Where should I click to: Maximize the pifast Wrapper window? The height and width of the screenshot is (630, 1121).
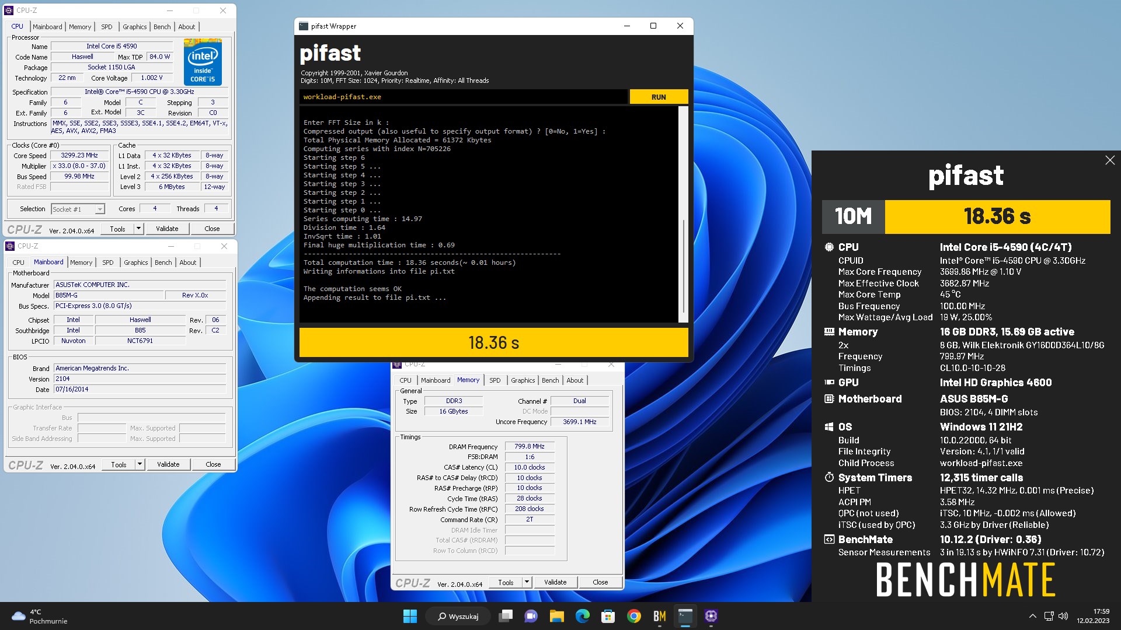tap(653, 26)
